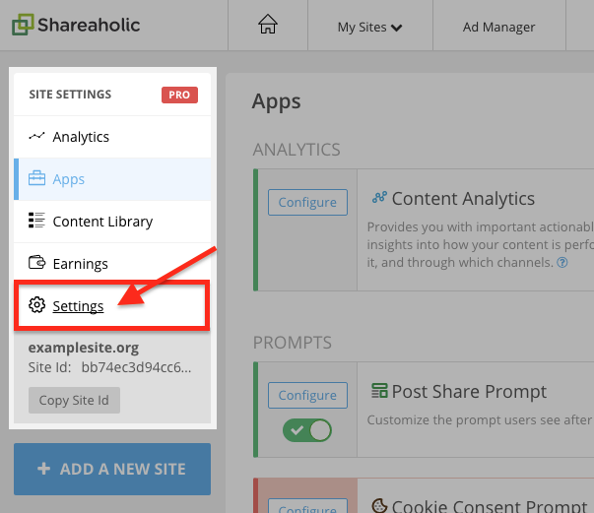Open the Content Analytics help question mark
The height and width of the screenshot is (513, 594).
point(562,262)
